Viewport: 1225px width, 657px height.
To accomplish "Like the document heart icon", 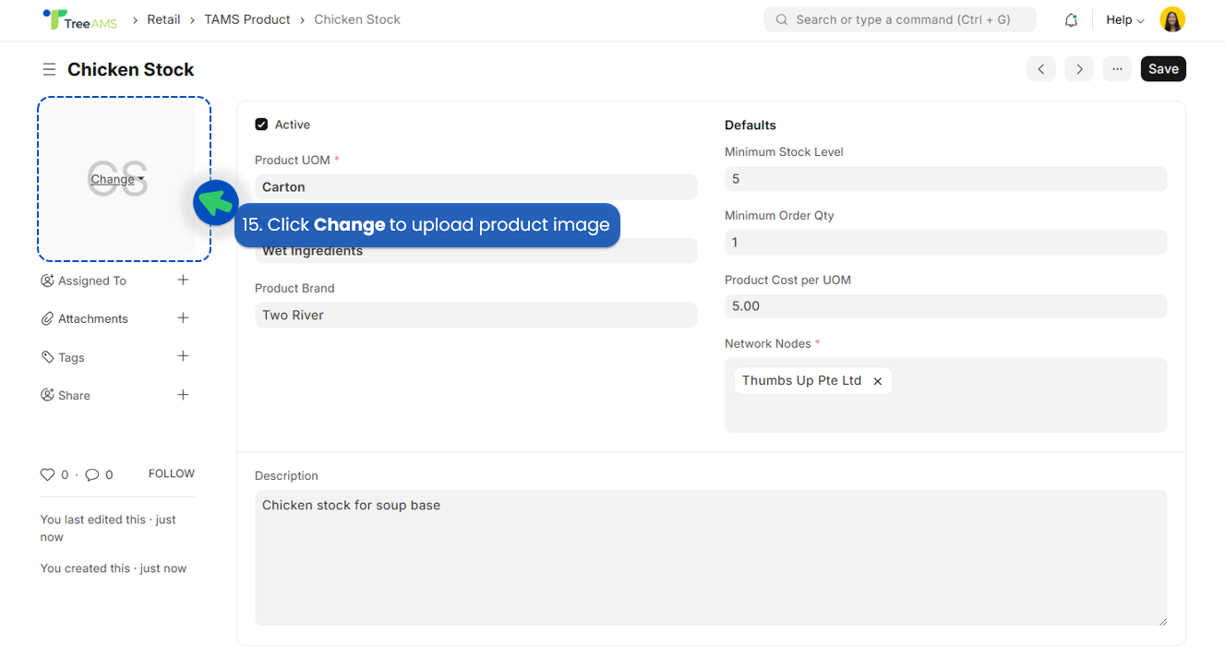I will coord(47,474).
